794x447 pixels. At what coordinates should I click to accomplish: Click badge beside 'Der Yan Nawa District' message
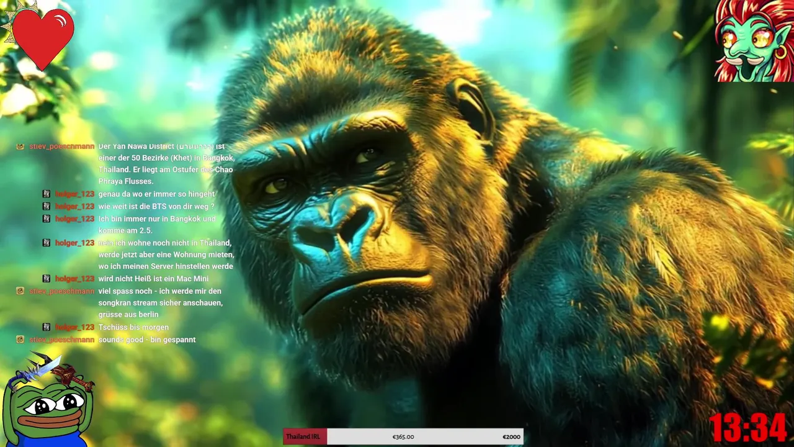(20, 147)
